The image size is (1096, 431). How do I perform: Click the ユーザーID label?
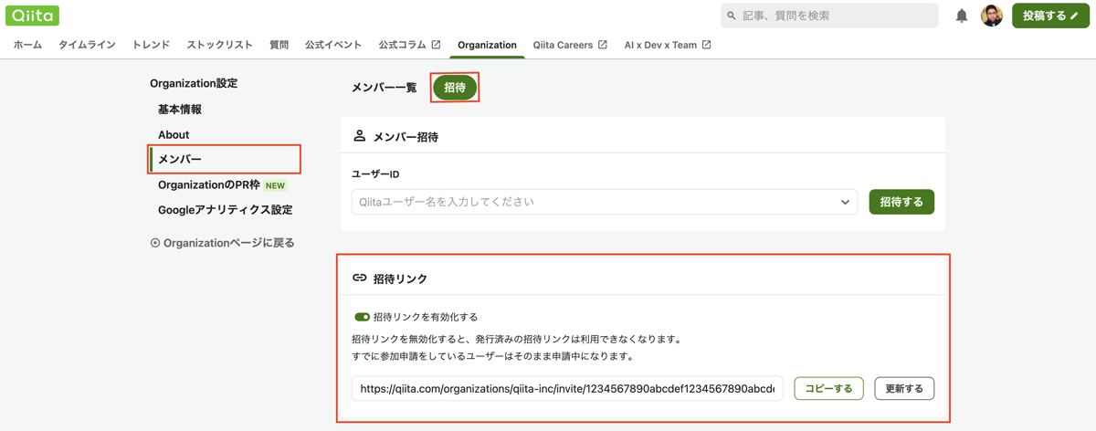pyautogui.click(x=375, y=174)
